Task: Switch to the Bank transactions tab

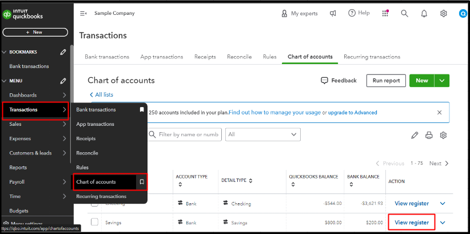Action: (107, 57)
